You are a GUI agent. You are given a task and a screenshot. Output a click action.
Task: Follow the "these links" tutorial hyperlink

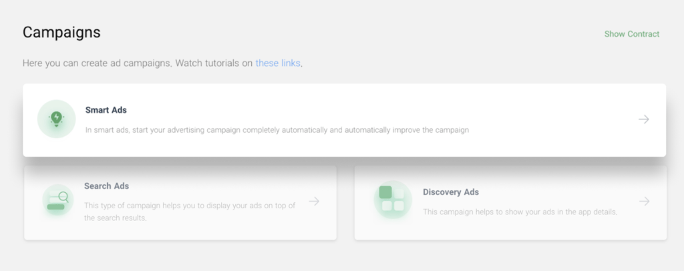(278, 63)
